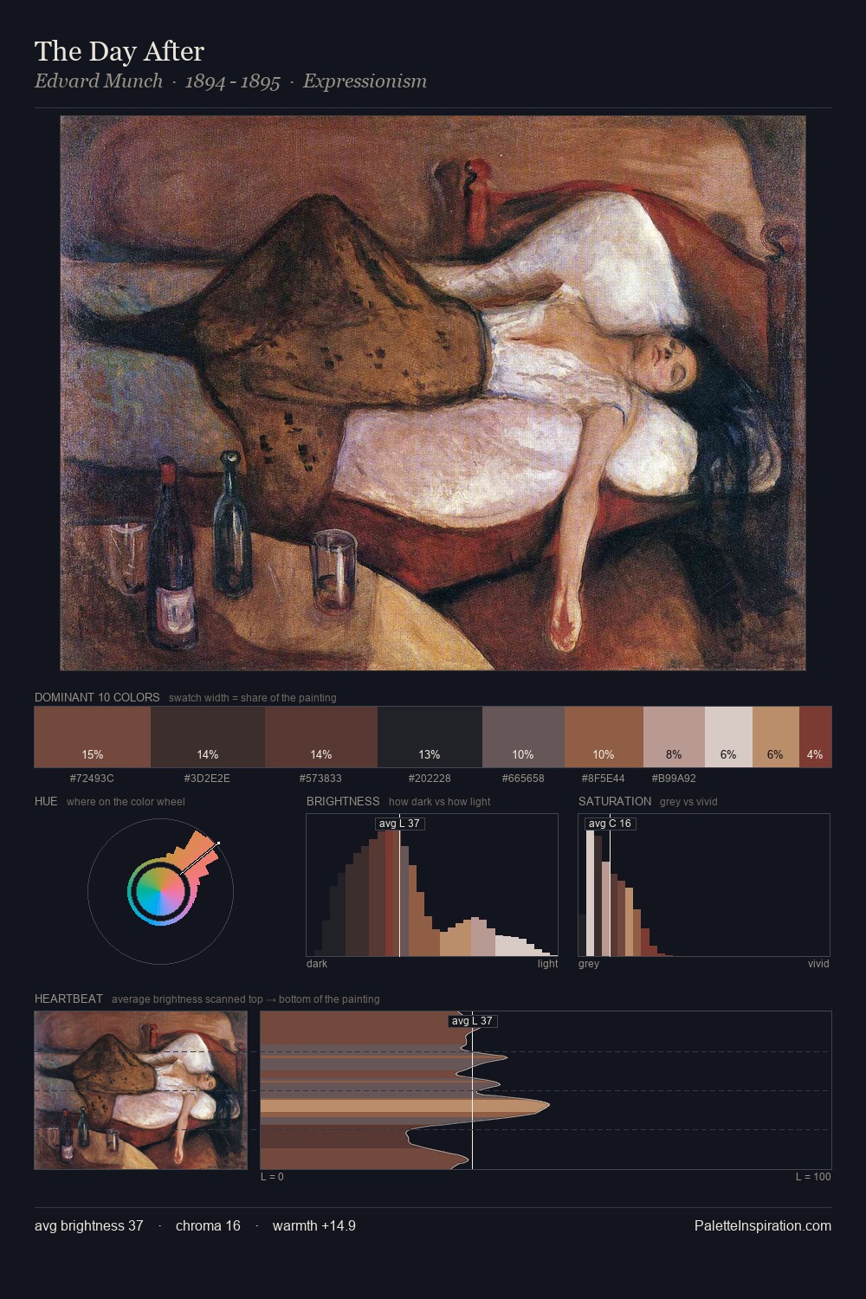
Task: Click the heartbeat avg L 37 label
Action: tap(473, 1021)
